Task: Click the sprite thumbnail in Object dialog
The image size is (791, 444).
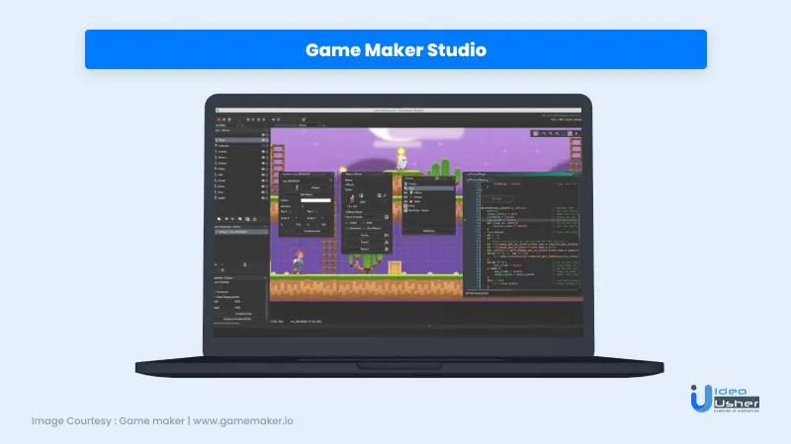Action: (352, 198)
